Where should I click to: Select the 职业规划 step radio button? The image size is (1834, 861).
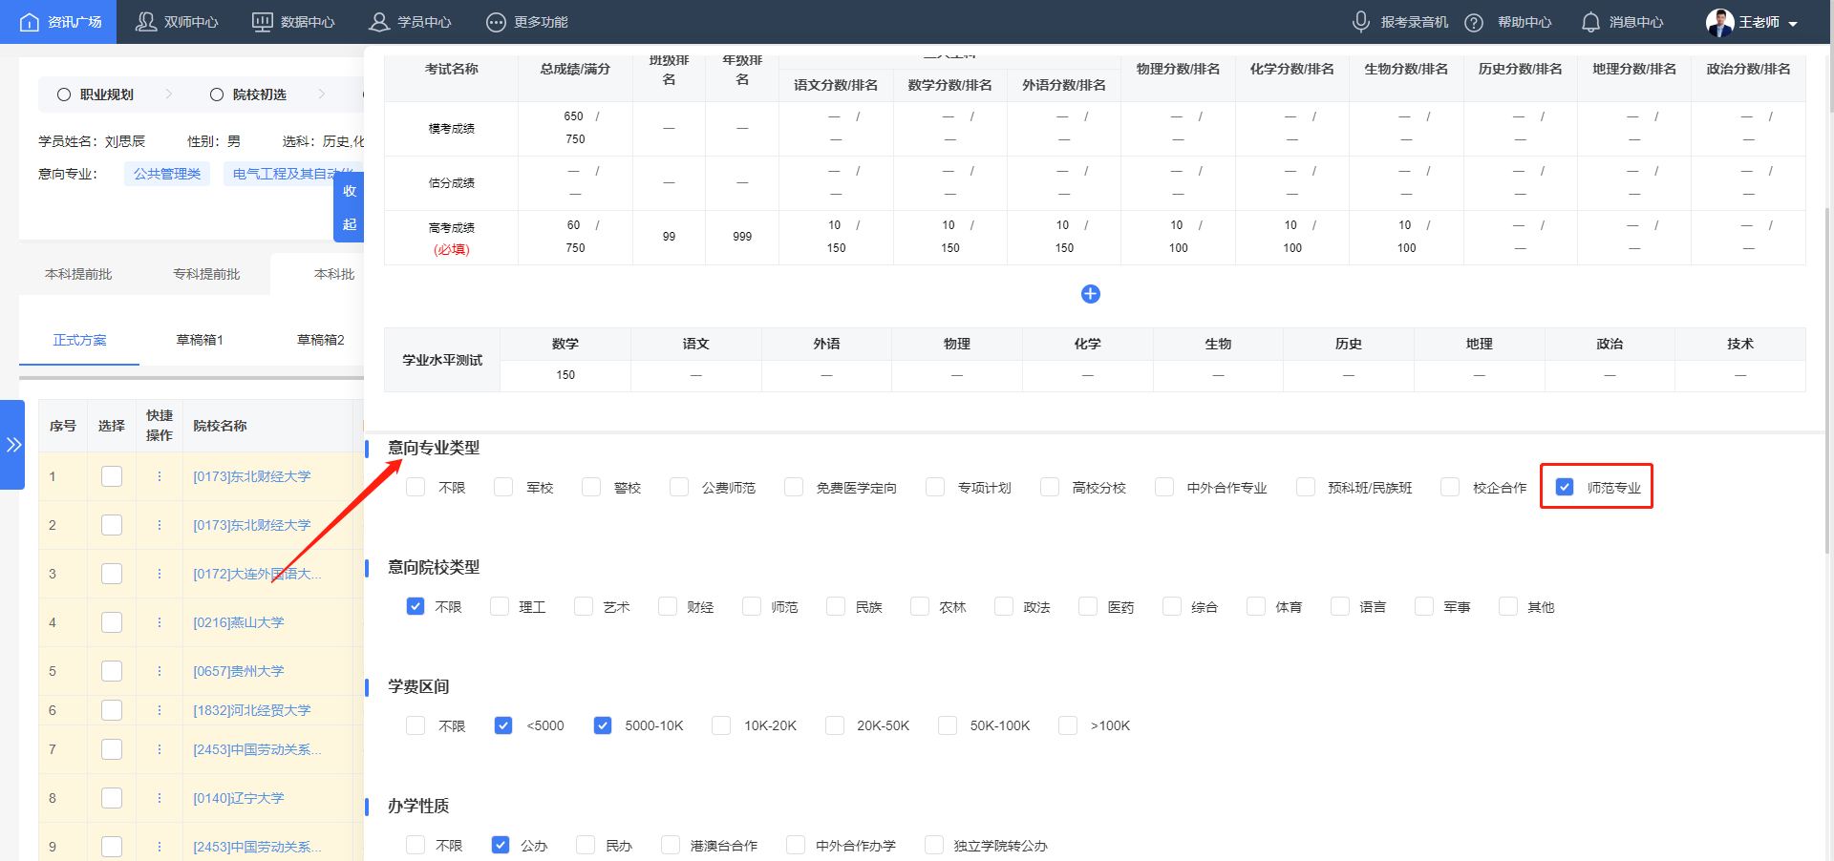coord(63,94)
